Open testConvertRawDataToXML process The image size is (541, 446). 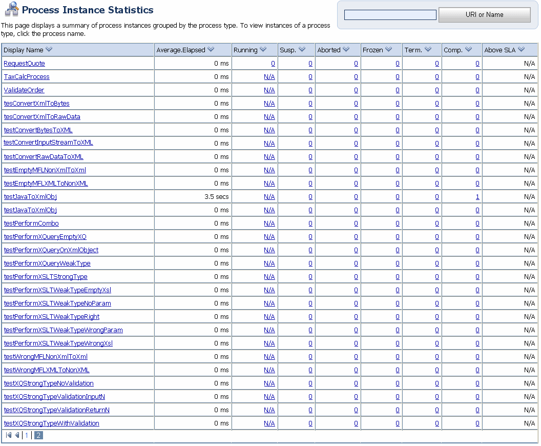coord(44,157)
